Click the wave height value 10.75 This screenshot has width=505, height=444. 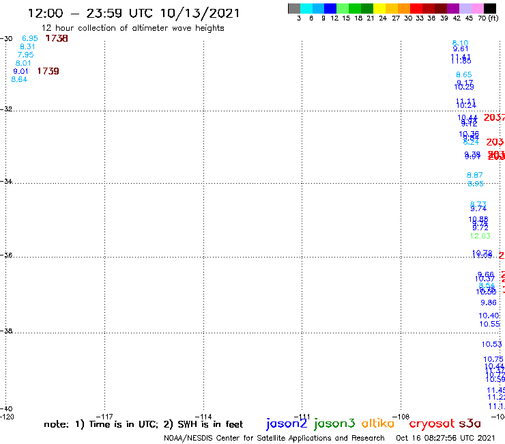coord(493,359)
